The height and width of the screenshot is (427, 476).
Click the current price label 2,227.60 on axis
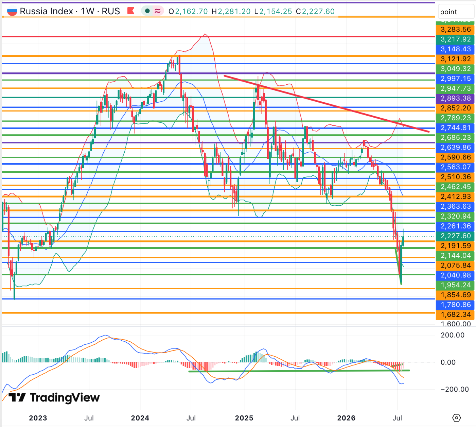[455, 236]
